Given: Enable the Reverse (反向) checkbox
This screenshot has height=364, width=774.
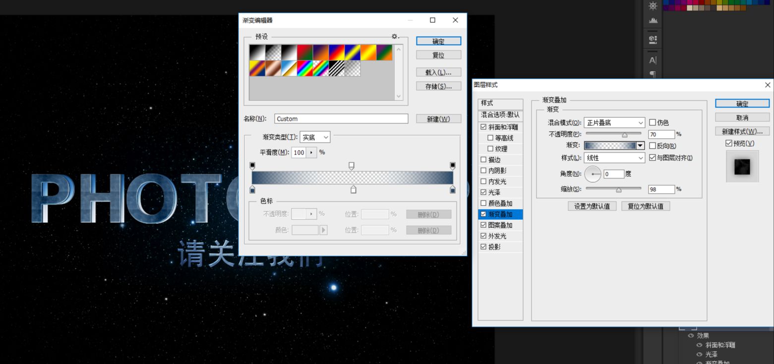Looking at the screenshot, I should (653, 146).
